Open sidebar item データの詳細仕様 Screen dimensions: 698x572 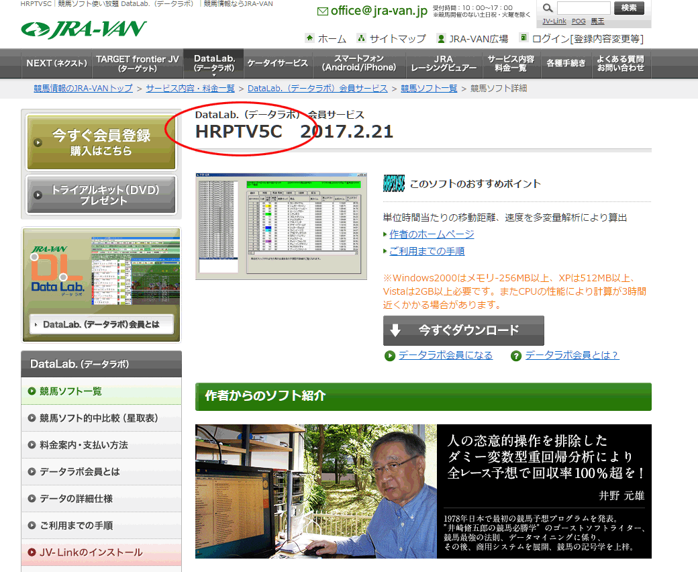coord(101,499)
